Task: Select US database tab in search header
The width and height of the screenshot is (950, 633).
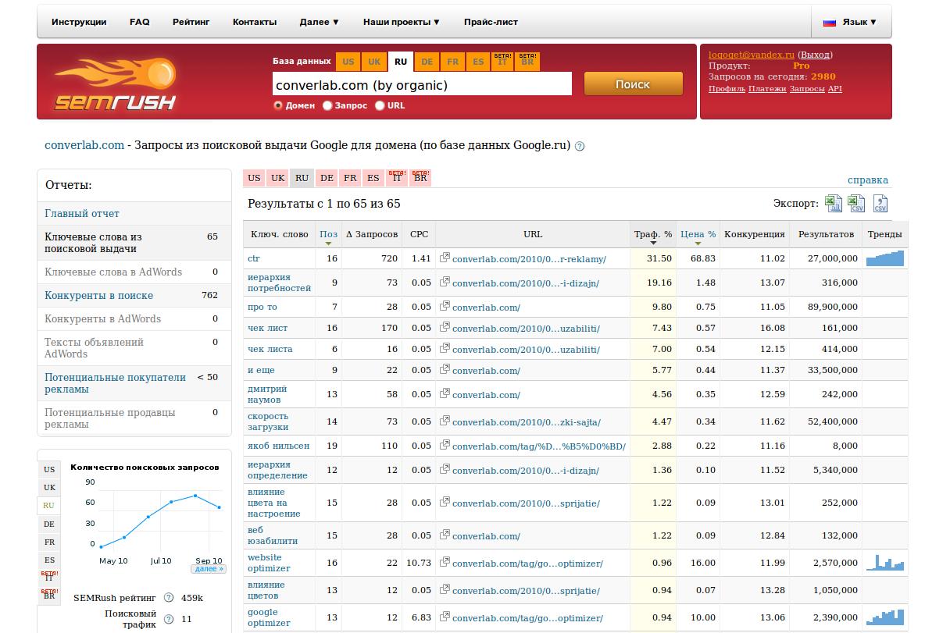Action: coord(348,62)
